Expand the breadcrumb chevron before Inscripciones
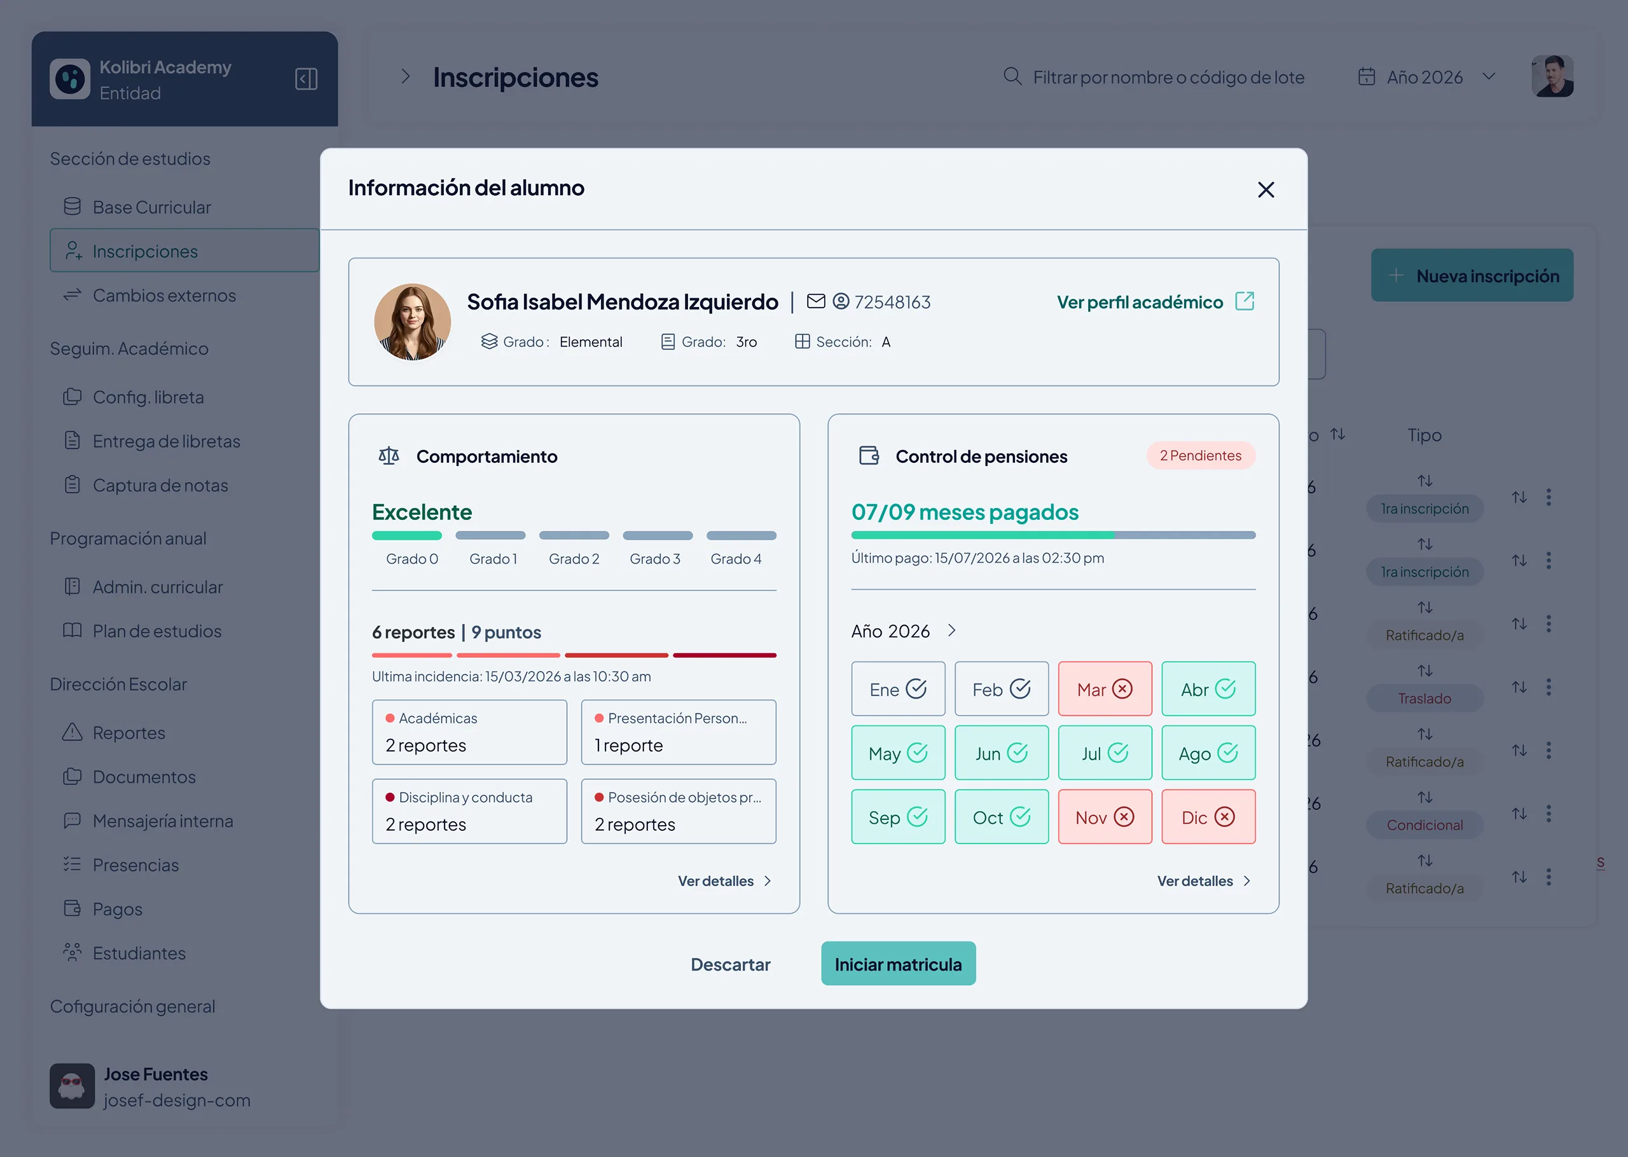 click(x=405, y=76)
